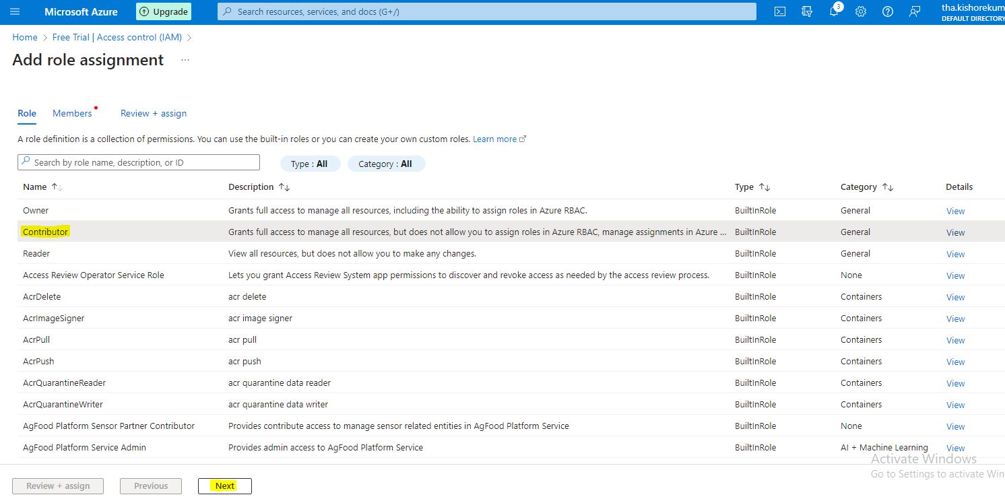Screen dimensions: 1005x501
Task: Open the Category : All filter
Action: click(386, 164)
